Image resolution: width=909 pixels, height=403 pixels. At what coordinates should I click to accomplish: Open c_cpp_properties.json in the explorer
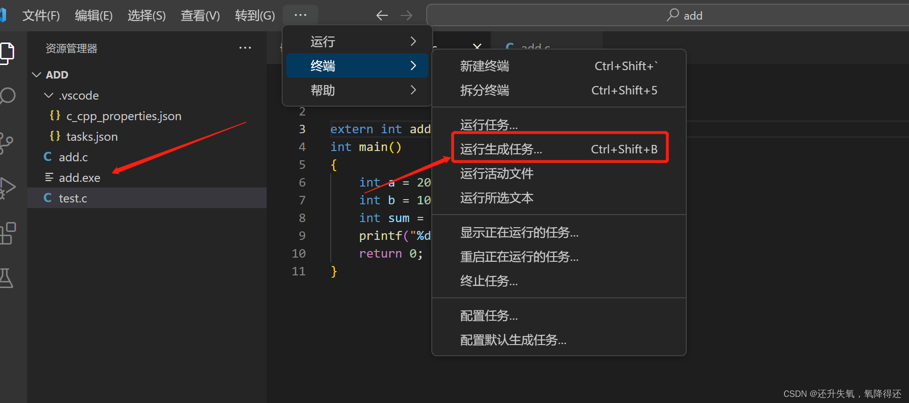(147, 116)
